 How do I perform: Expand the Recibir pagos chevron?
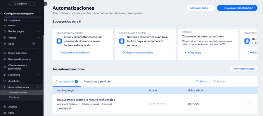38,31
